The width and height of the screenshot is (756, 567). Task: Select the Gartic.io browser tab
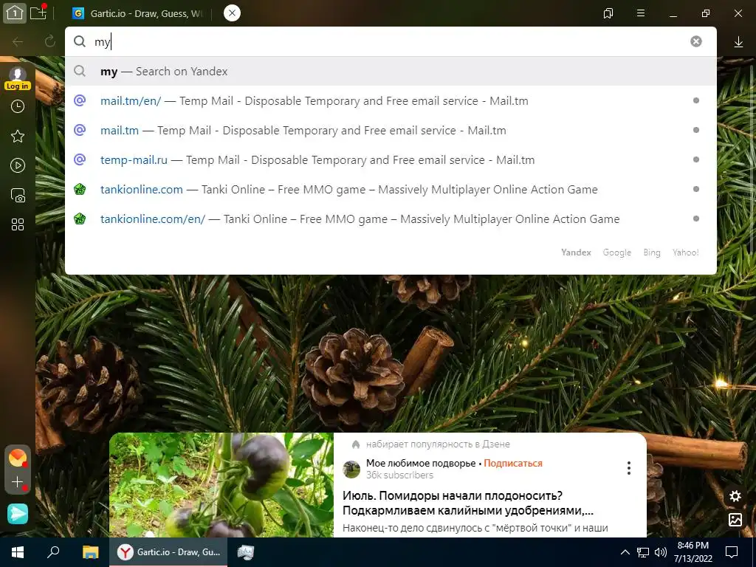click(140, 13)
